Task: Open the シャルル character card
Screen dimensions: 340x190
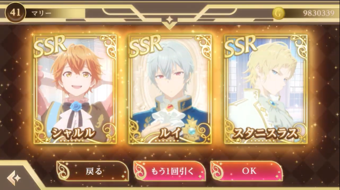Action: [x=75, y=89]
